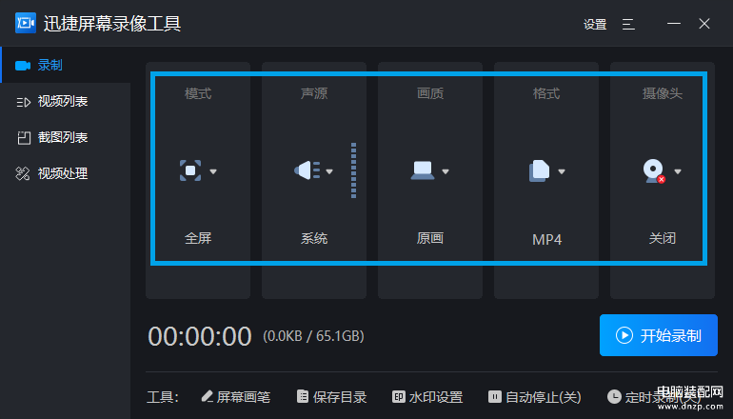Click the 摄像头 heading
The image size is (733, 419).
point(663,93)
